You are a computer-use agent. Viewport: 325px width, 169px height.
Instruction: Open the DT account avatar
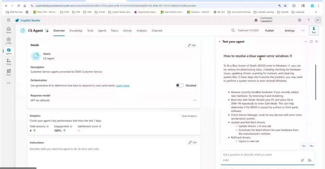pyautogui.click(x=317, y=20)
